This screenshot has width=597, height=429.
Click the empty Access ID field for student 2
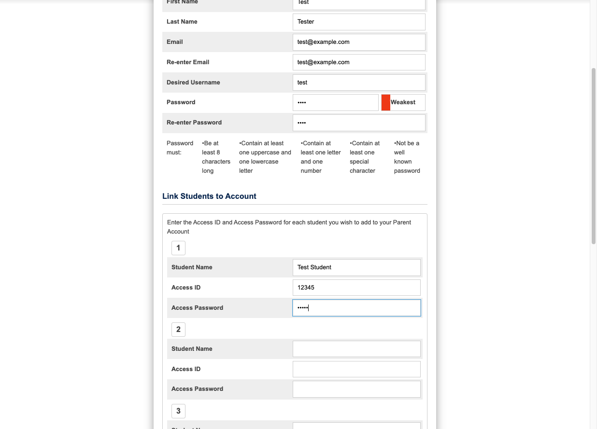tap(356, 369)
